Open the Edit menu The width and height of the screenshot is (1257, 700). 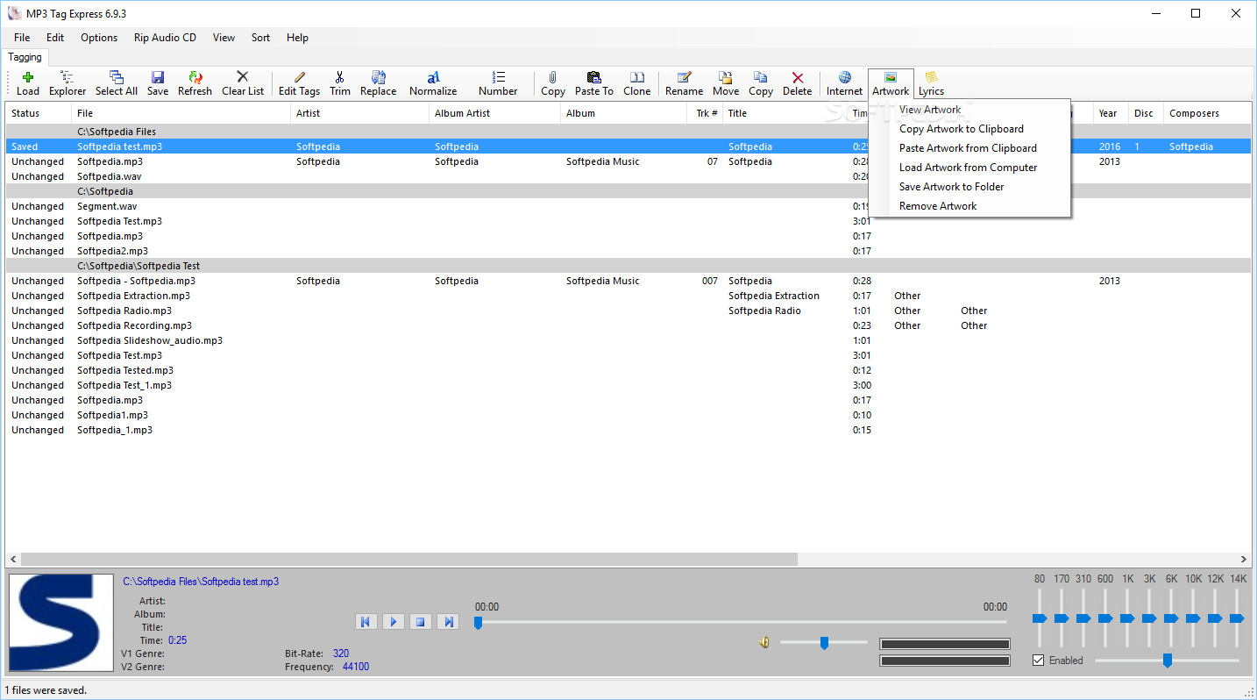[x=55, y=38]
